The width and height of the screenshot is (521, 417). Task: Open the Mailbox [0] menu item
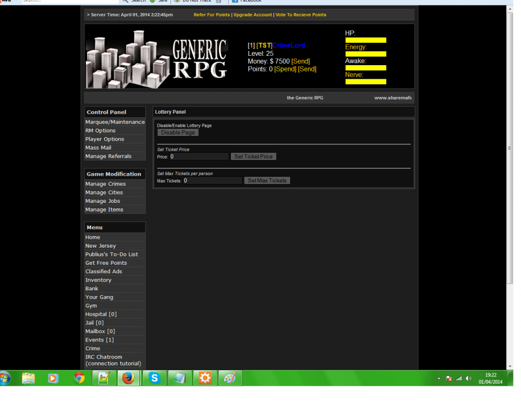[100, 332]
